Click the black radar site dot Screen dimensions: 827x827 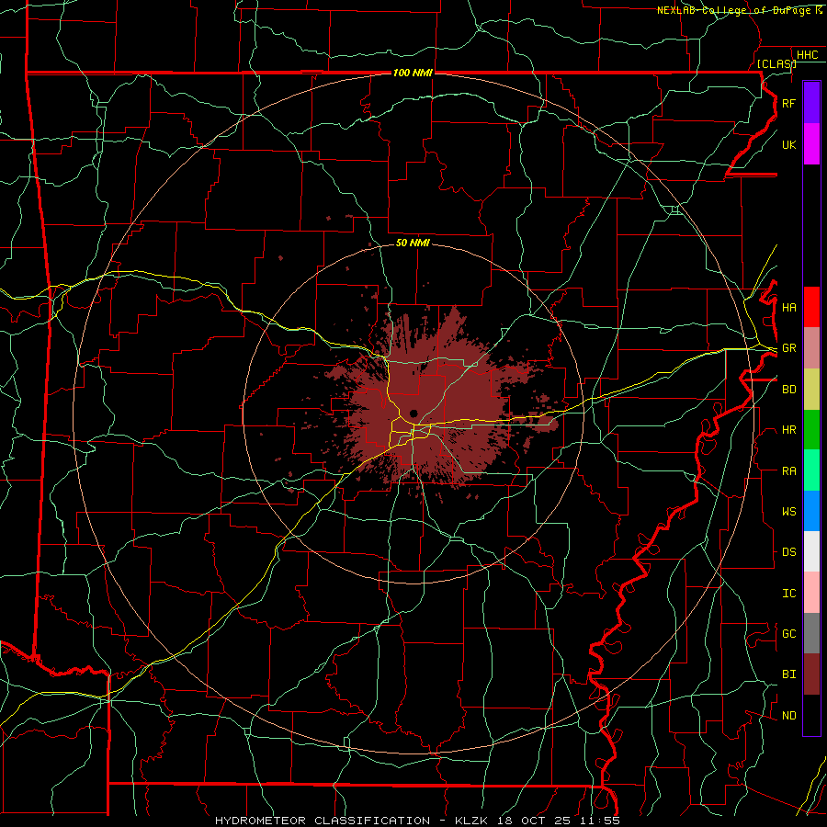point(413,413)
